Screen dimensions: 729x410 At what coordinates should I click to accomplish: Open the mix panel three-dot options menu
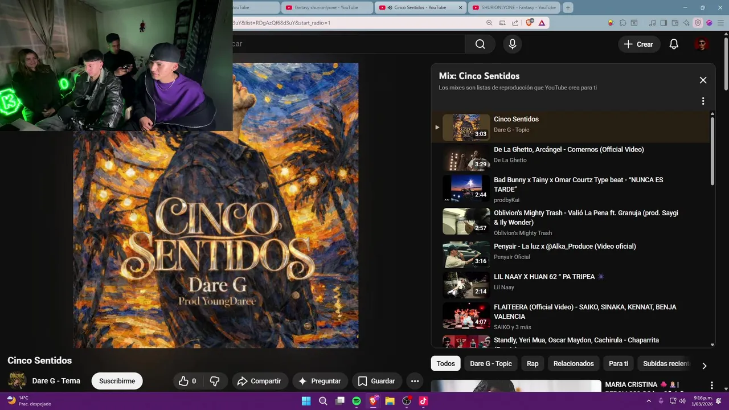click(x=703, y=101)
